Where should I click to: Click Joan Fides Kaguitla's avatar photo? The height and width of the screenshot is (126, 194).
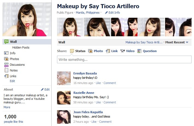click(64, 117)
